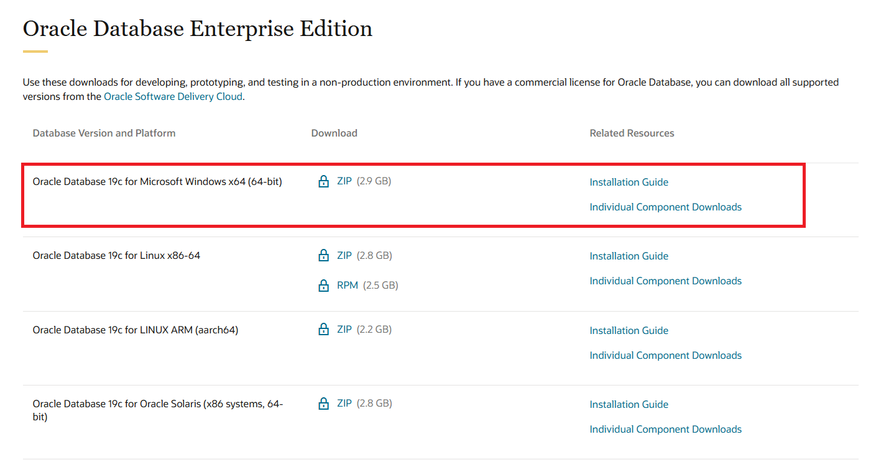Download the ZIP for LINUX ARM aarch64
The height and width of the screenshot is (460, 876).
click(344, 329)
